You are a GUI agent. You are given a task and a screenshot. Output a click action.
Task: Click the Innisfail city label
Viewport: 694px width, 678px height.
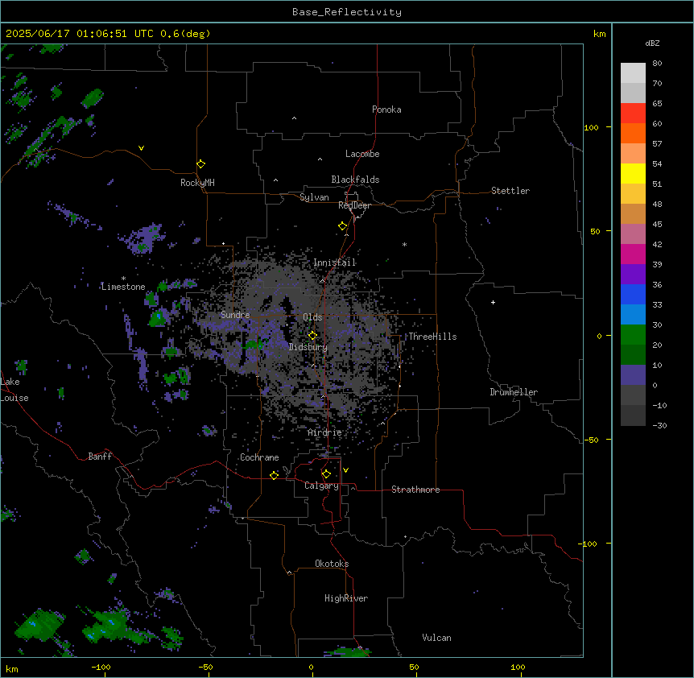pos(334,263)
